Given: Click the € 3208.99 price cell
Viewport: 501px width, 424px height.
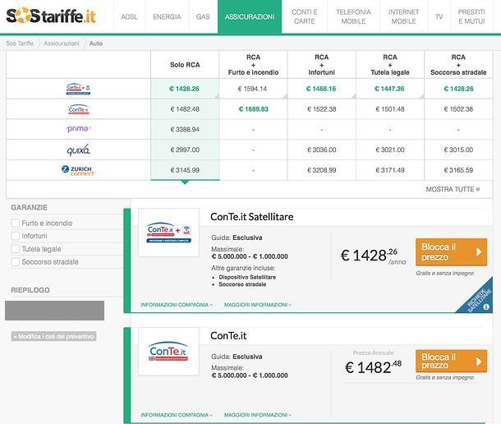Looking at the screenshot, I should pos(321,170).
